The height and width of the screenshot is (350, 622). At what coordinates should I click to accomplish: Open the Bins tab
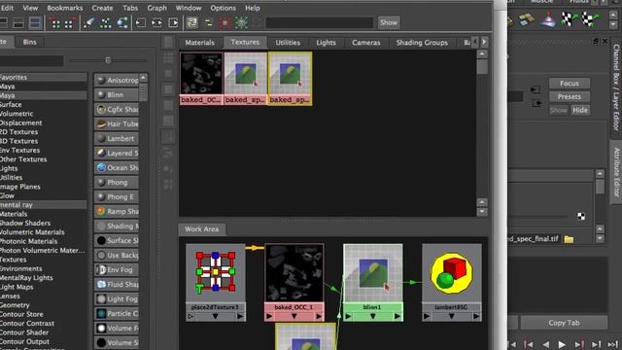(29, 42)
